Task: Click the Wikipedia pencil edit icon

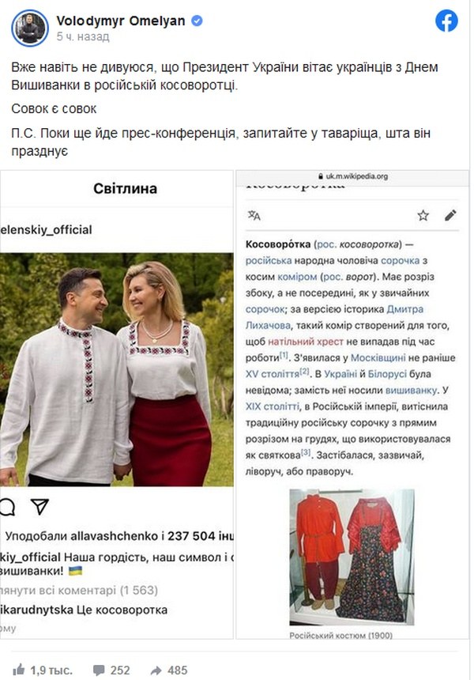Action: [450, 215]
